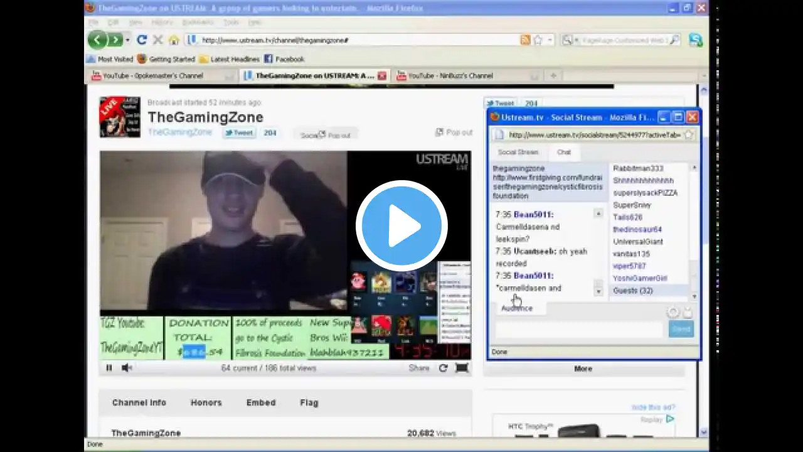
Task: Mute the Ustream player volume
Action: point(126,368)
